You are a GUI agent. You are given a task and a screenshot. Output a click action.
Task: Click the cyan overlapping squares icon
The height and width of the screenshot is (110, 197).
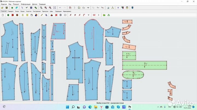point(17,8)
